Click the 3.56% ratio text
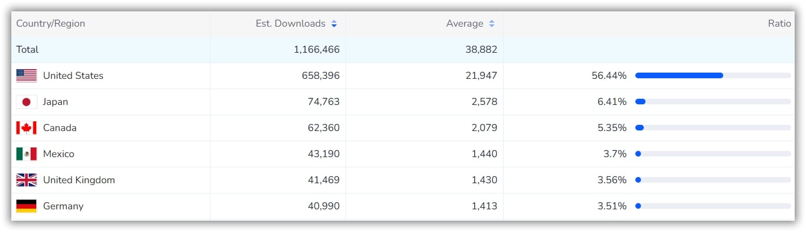The height and width of the screenshot is (232, 806). 612,180
